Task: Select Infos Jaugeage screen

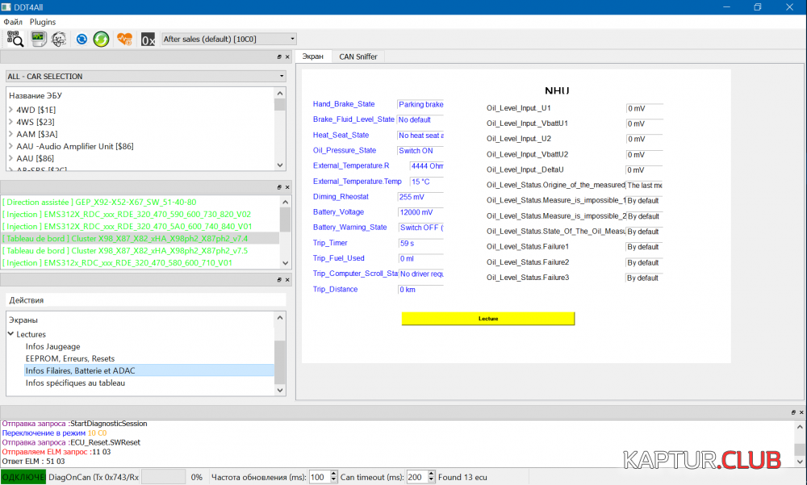Action: point(53,346)
